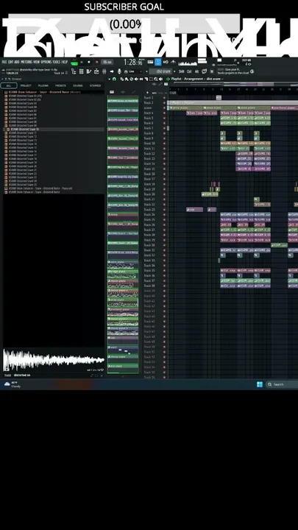
Task: Switch browser to the SOUNDS tab
Action: click(x=78, y=85)
